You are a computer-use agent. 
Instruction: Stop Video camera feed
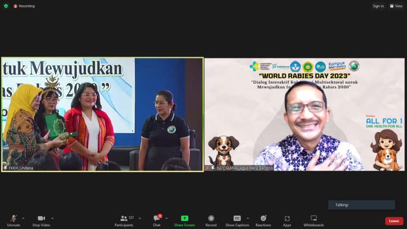(x=41, y=220)
